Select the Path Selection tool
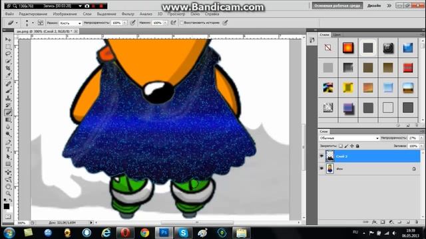 tap(8, 157)
